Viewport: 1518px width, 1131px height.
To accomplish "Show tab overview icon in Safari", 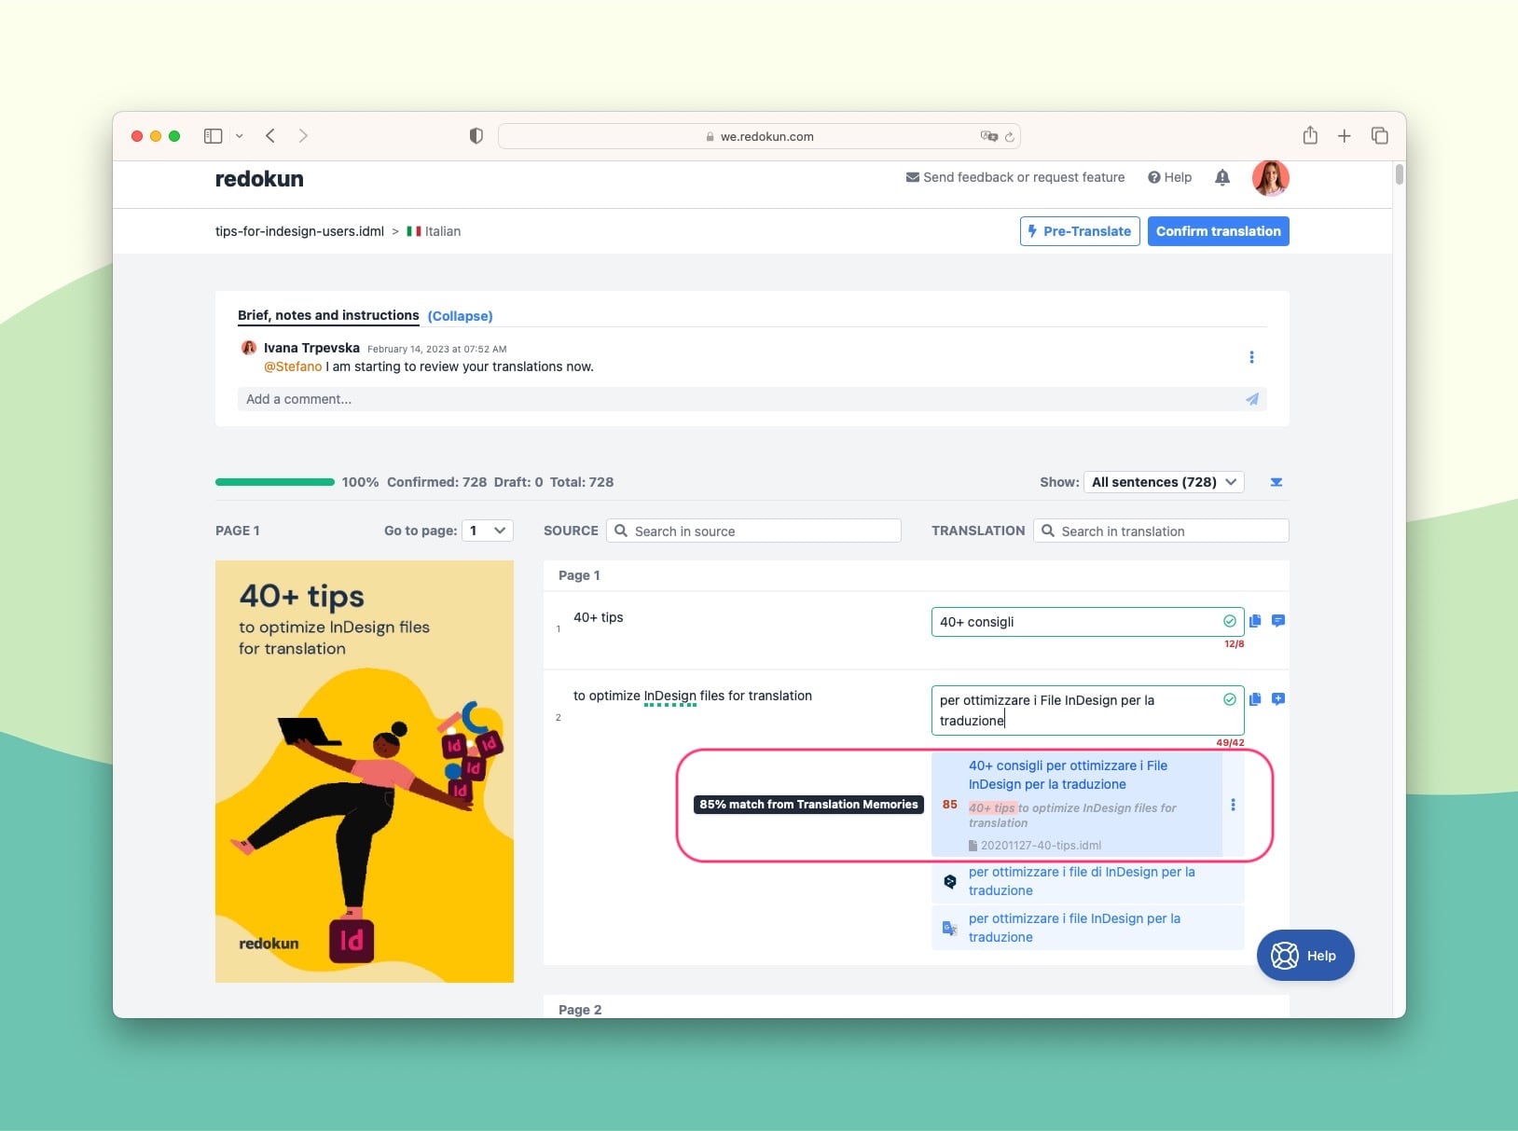I will click(x=1380, y=136).
